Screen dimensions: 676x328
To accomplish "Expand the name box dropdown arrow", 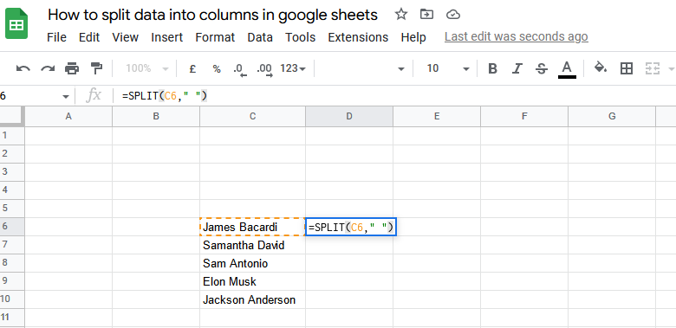I will pos(66,96).
